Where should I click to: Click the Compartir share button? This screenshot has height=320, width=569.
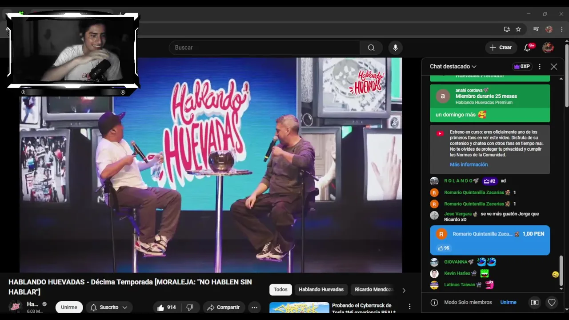coord(223,307)
